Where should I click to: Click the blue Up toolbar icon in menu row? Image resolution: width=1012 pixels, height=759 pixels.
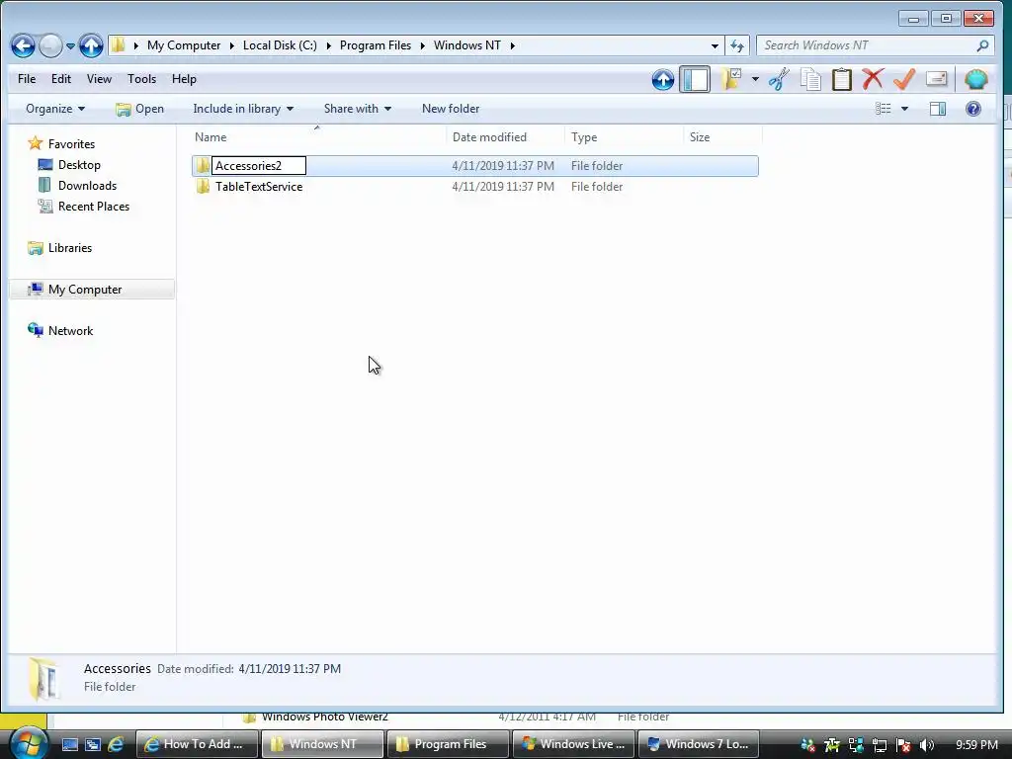click(663, 79)
